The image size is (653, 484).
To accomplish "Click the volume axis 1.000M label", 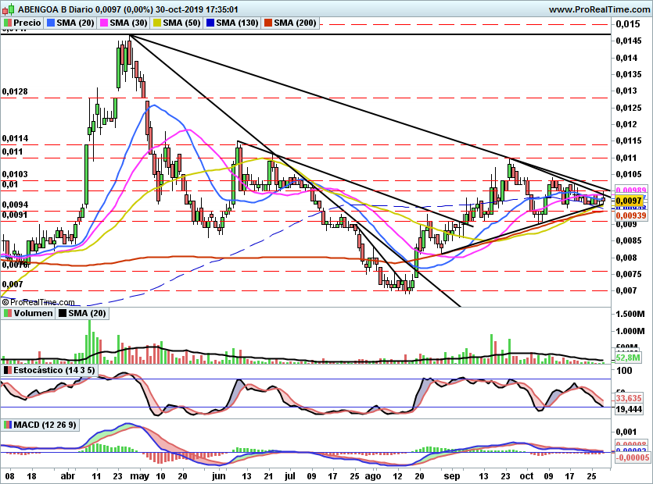I will click(630, 331).
